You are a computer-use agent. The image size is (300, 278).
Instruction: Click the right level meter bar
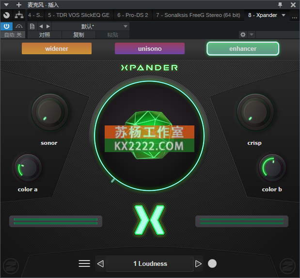click(x=242, y=221)
